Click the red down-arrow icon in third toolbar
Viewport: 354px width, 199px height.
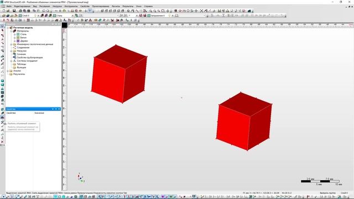4,20
